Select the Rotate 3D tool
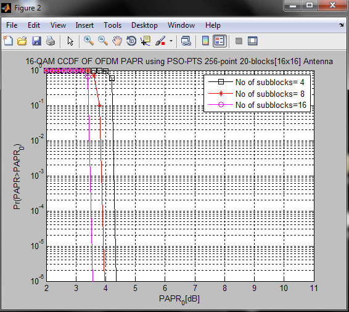Image resolution: width=349 pixels, height=312 pixels. click(131, 41)
